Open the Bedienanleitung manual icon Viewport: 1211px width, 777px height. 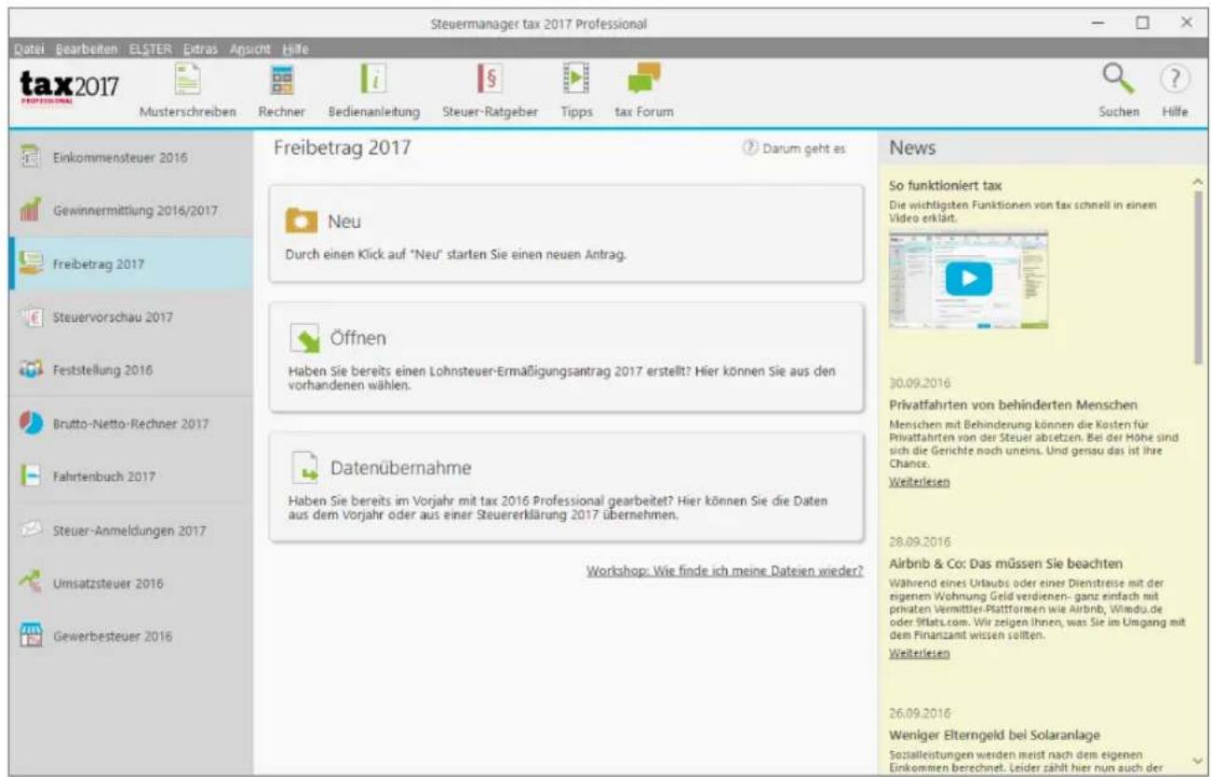tap(373, 79)
